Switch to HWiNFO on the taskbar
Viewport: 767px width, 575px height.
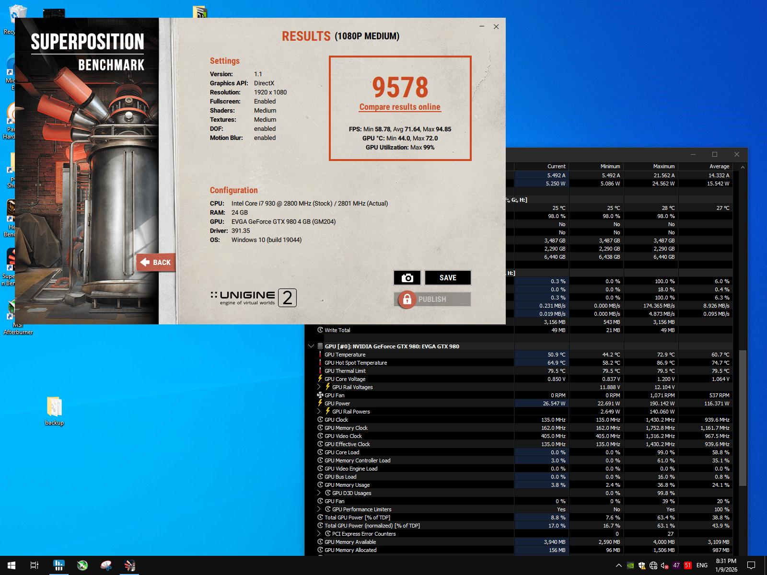click(x=58, y=565)
